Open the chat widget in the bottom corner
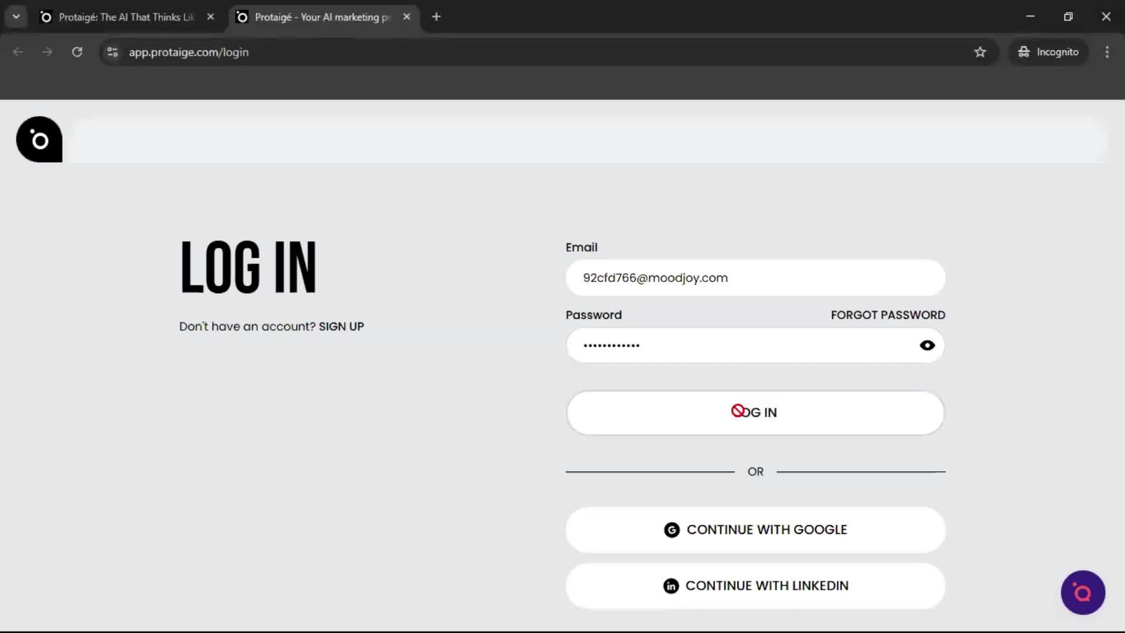 [x=1082, y=593]
